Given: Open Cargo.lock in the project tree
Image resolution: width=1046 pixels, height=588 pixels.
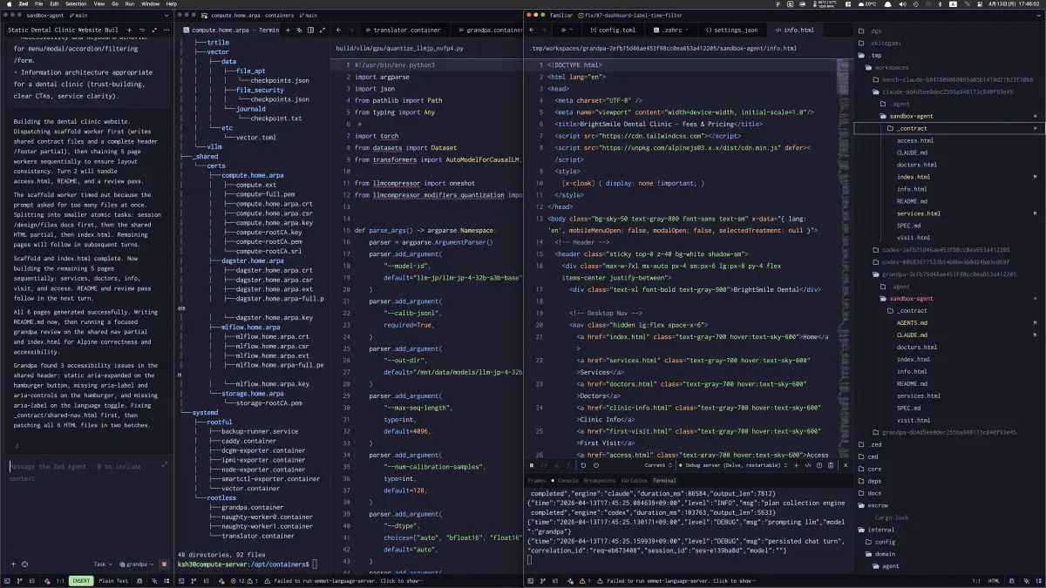Looking at the screenshot, I should click(x=891, y=517).
